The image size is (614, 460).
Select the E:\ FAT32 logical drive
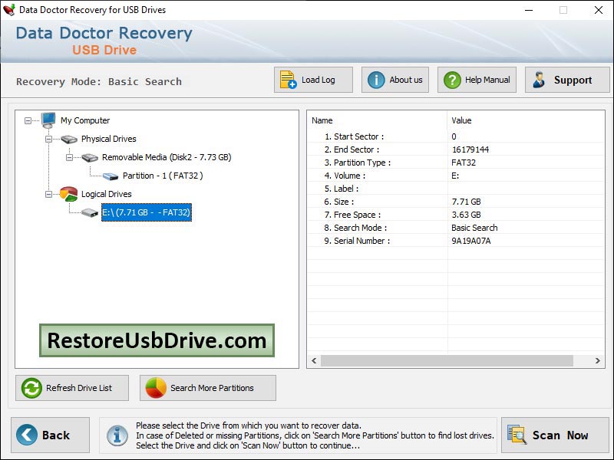click(x=145, y=212)
